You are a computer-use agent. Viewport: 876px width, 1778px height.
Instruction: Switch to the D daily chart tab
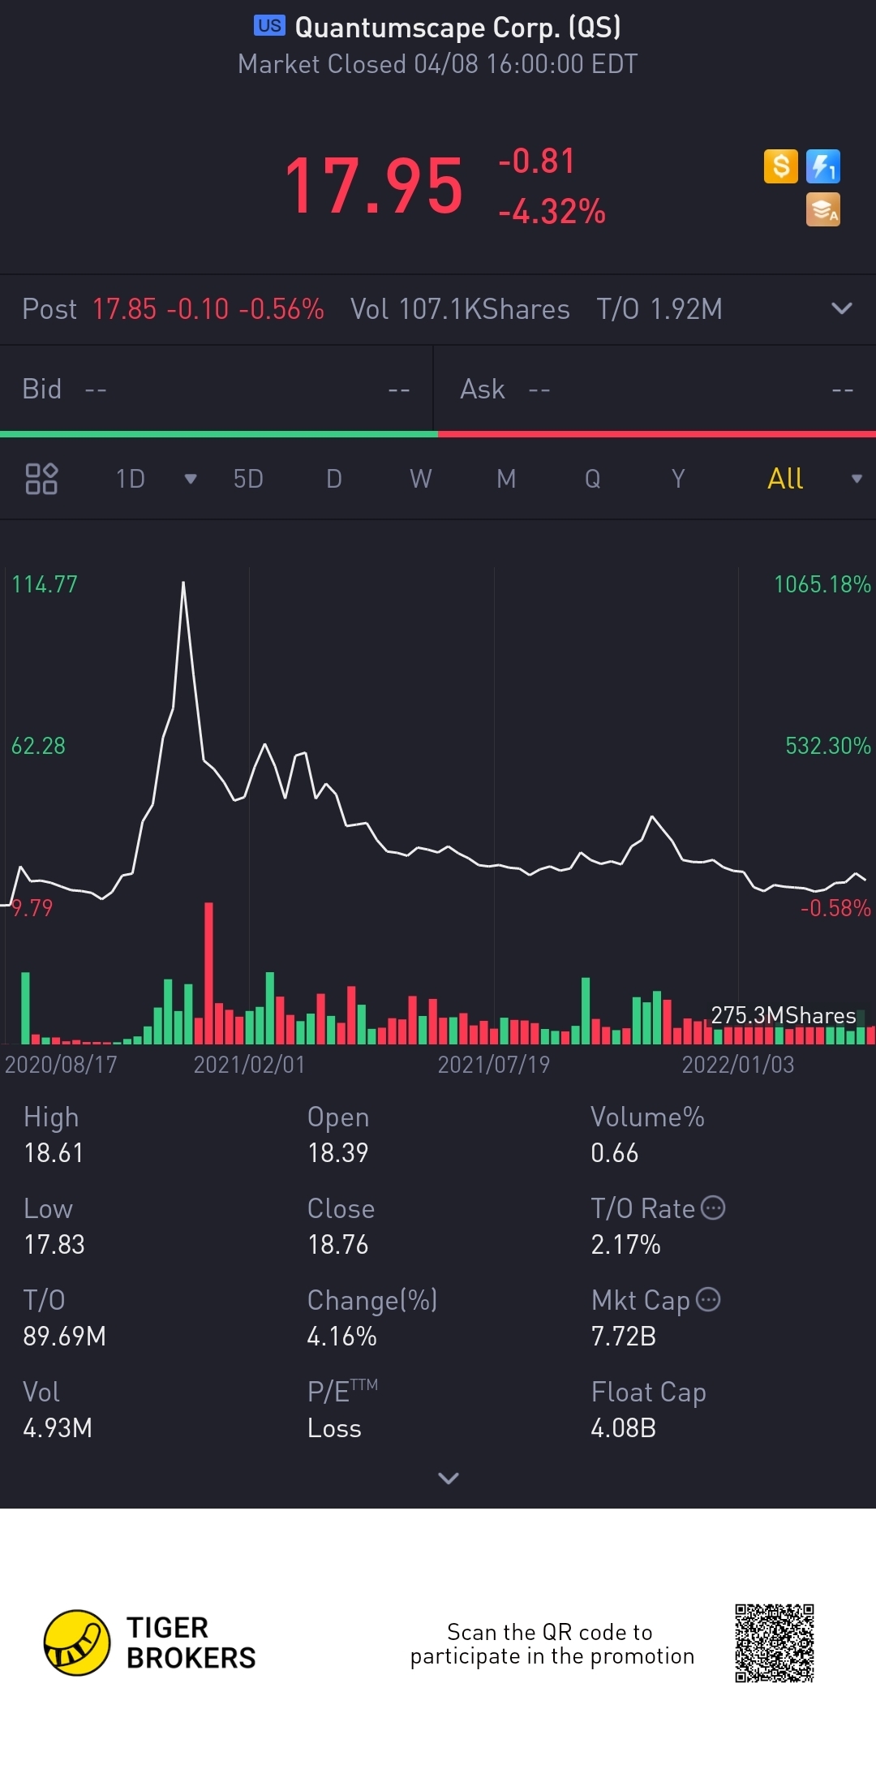point(334,479)
